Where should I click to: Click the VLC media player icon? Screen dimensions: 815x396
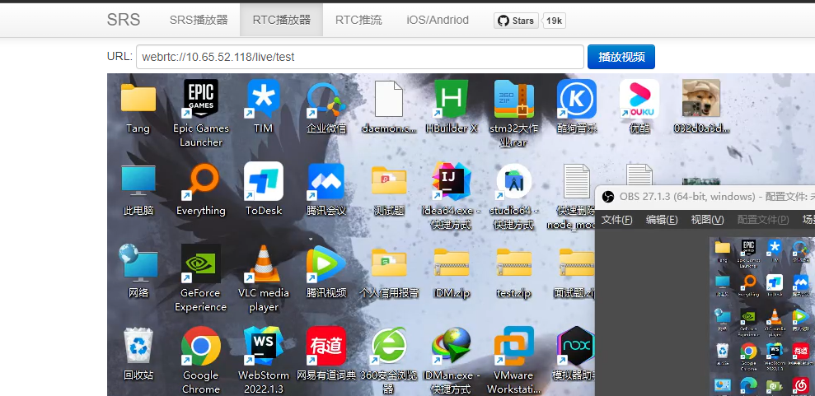(x=264, y=263)
